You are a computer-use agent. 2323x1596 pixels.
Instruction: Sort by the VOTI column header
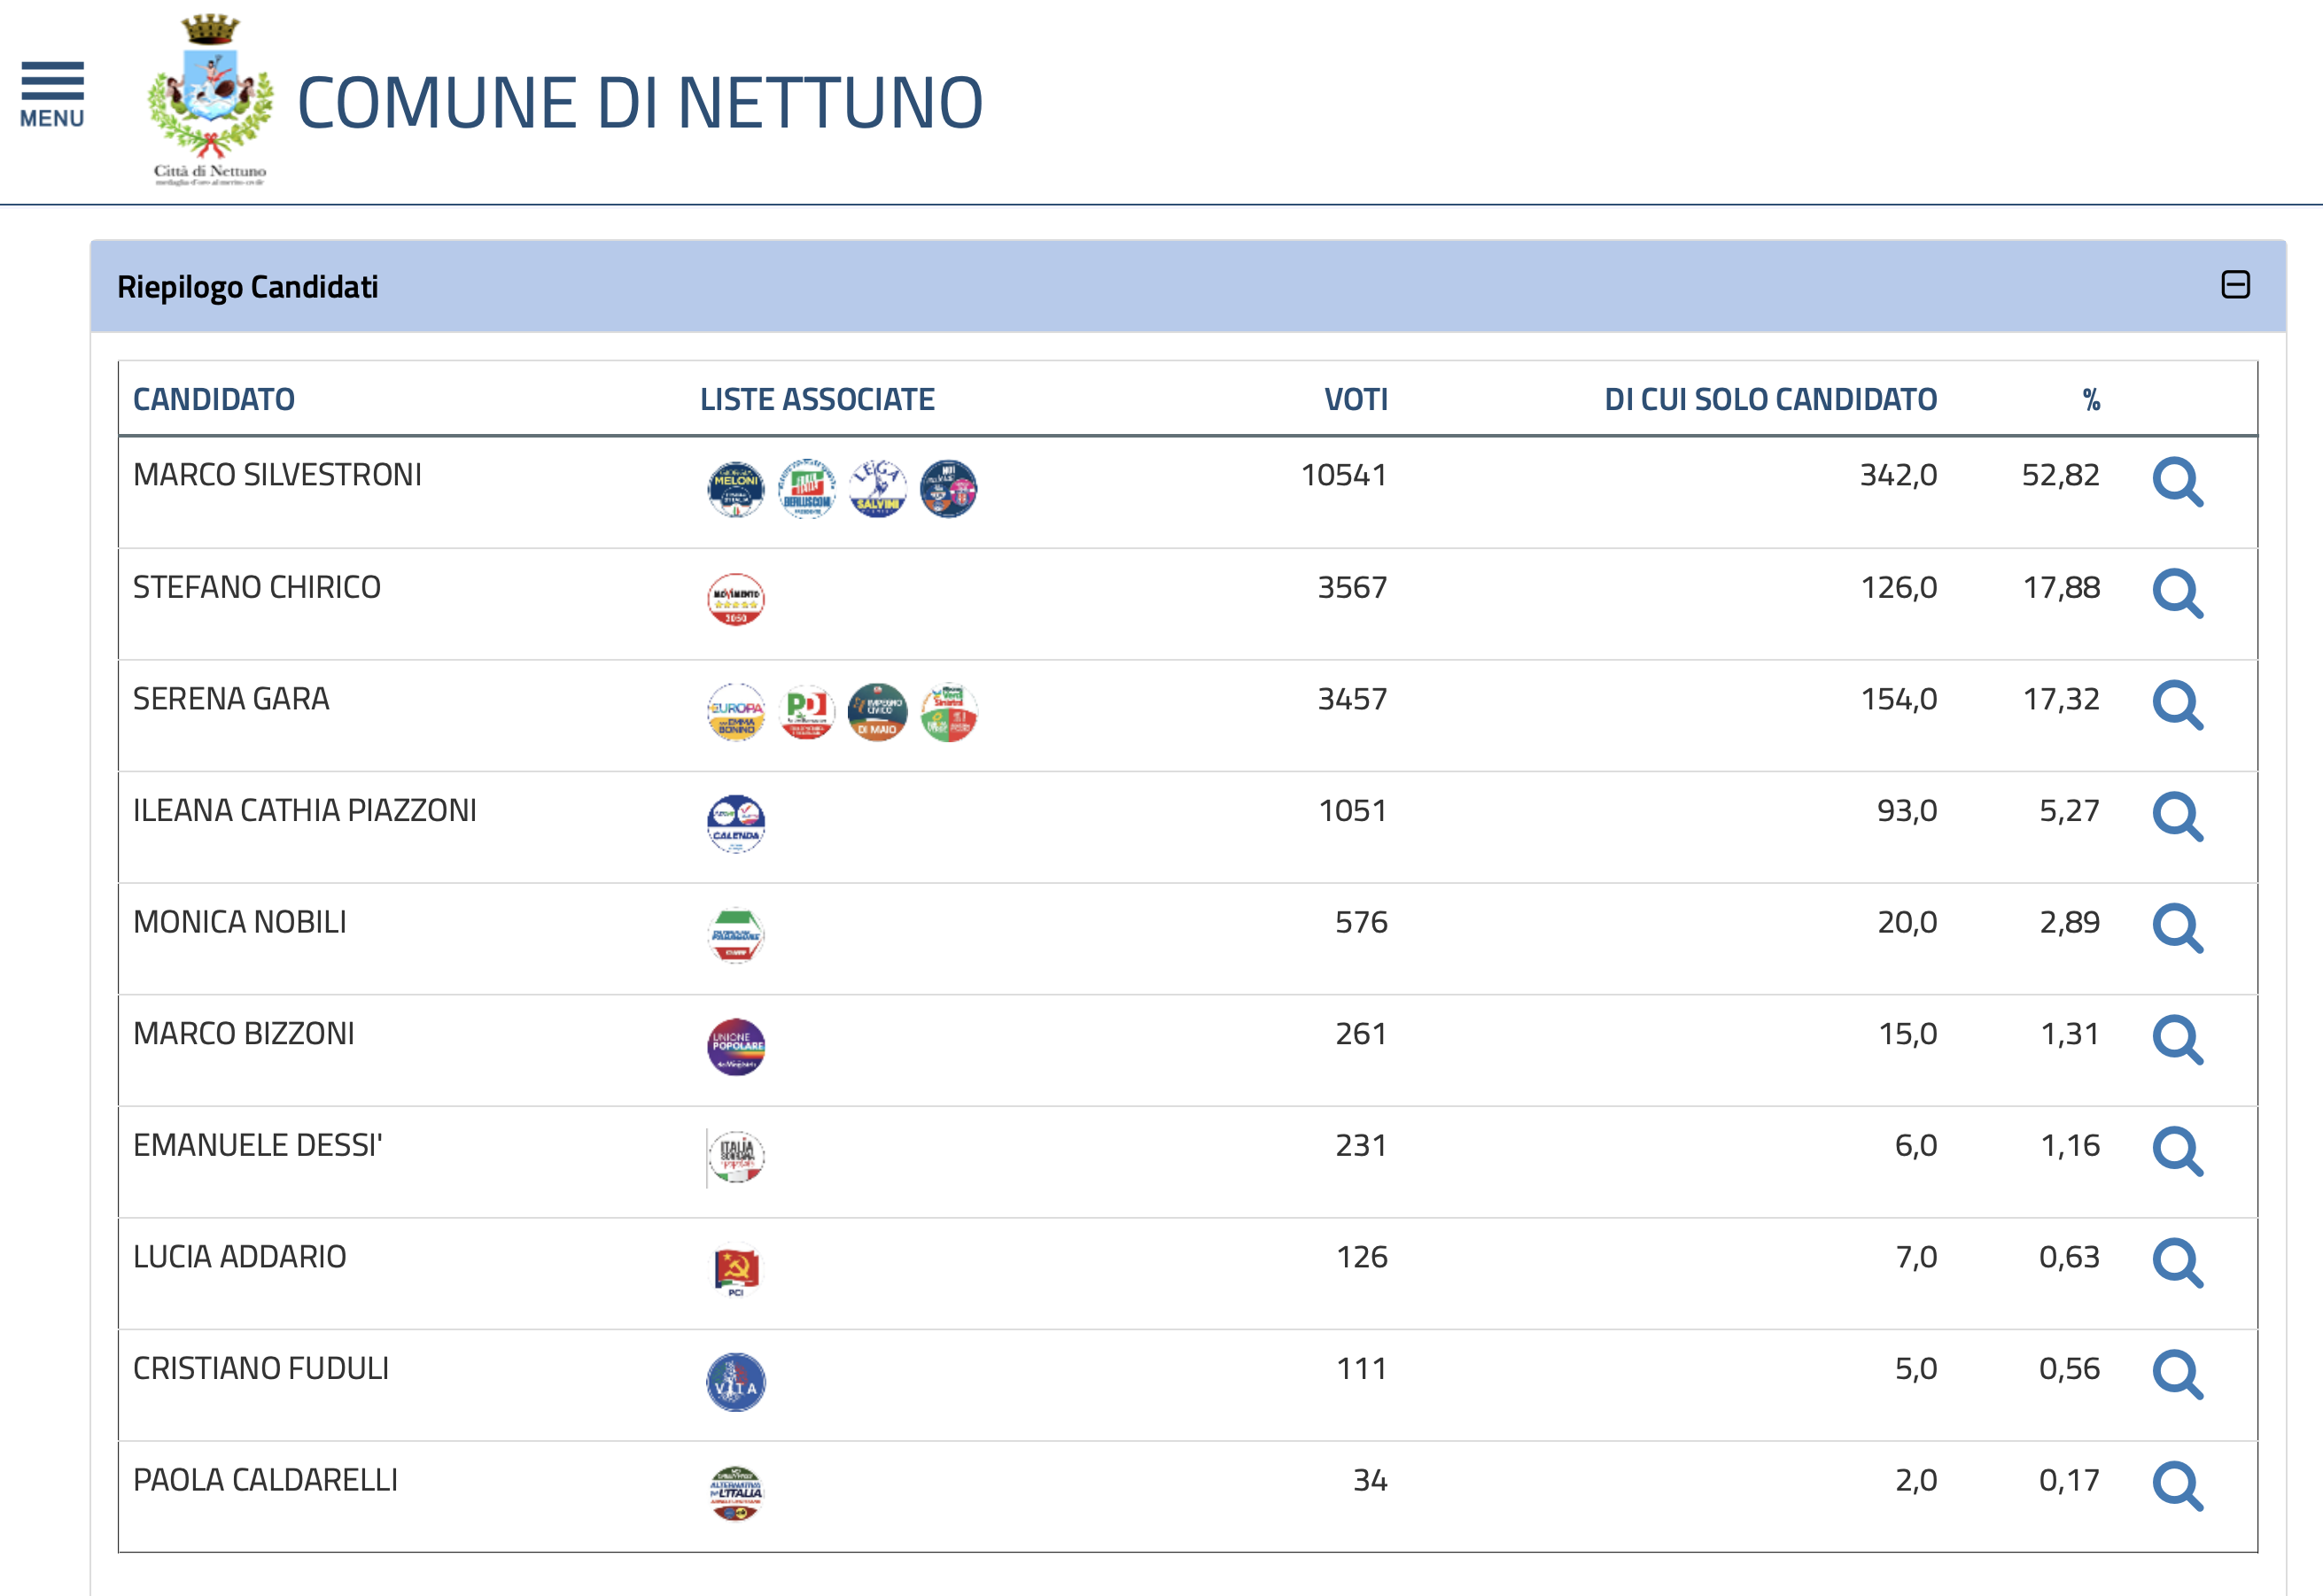click(x=1356, y=399)
